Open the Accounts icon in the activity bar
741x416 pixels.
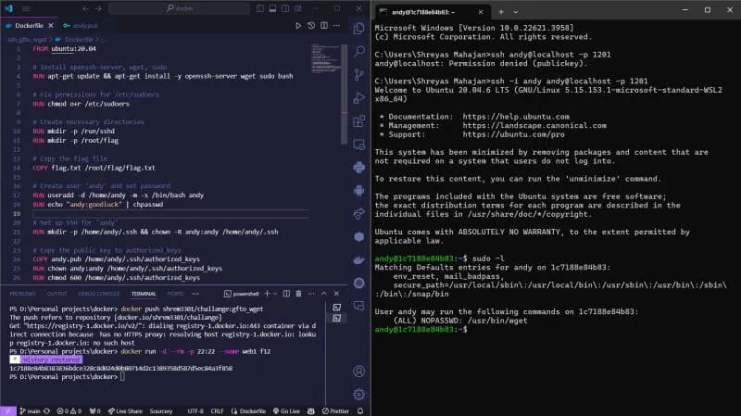click(x=359, y=372)
